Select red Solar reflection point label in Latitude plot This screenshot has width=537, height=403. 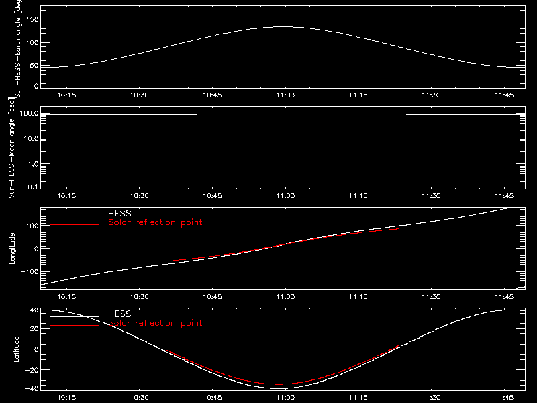155,323
